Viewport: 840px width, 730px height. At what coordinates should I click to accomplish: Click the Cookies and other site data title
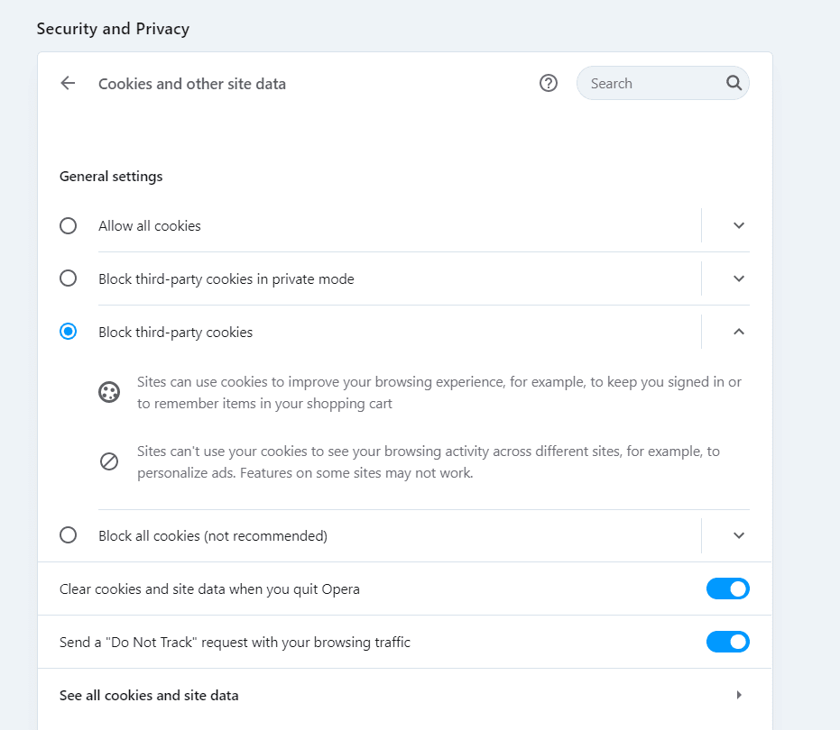click(x=192, y=84)
